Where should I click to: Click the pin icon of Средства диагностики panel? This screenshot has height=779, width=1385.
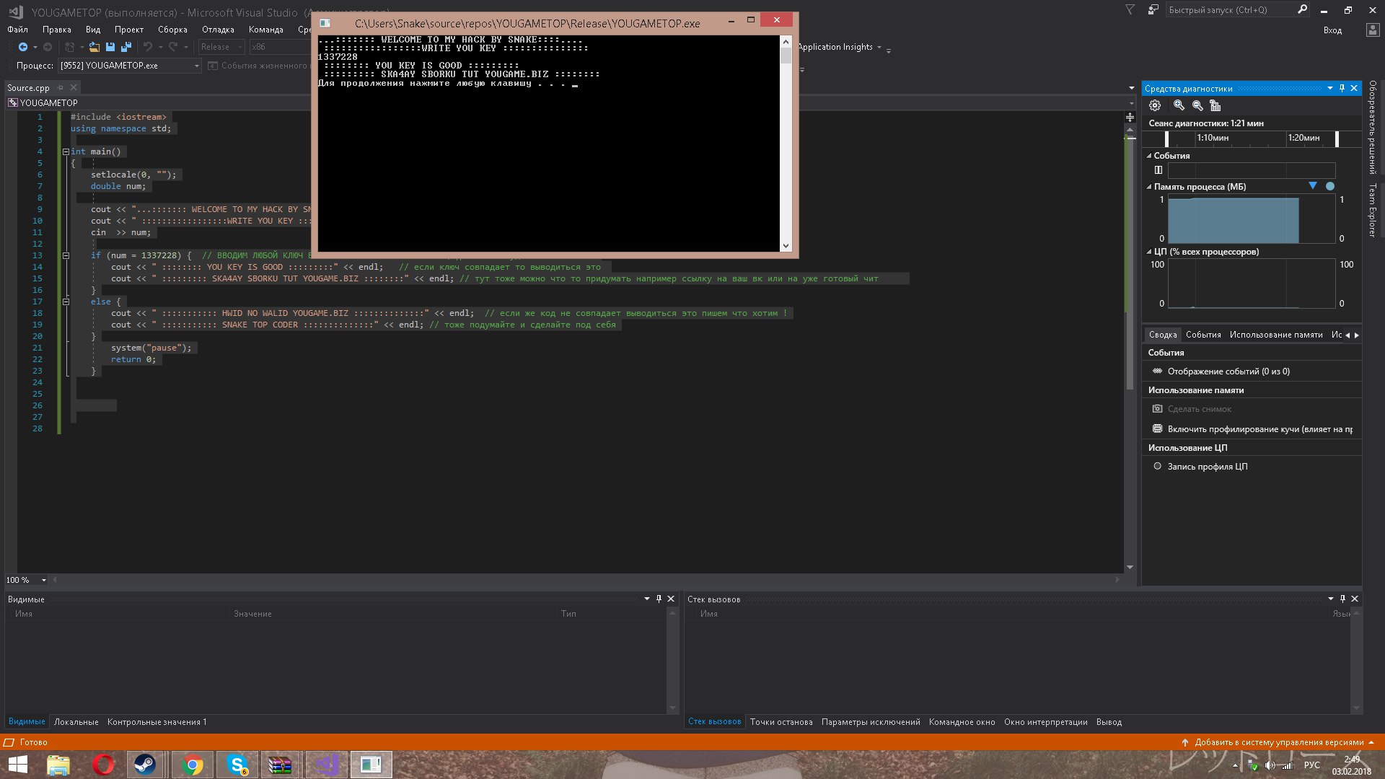click(x=1342, y=88)
